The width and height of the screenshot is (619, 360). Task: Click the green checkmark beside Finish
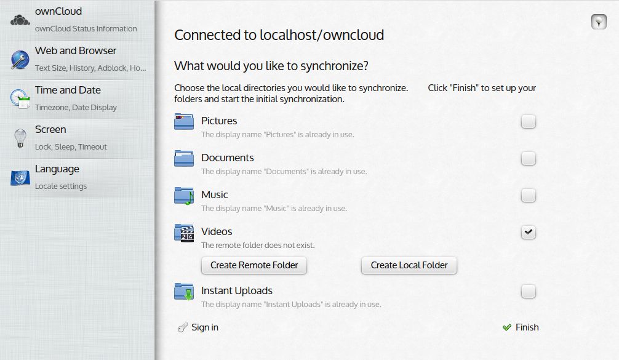coord(507,327)
